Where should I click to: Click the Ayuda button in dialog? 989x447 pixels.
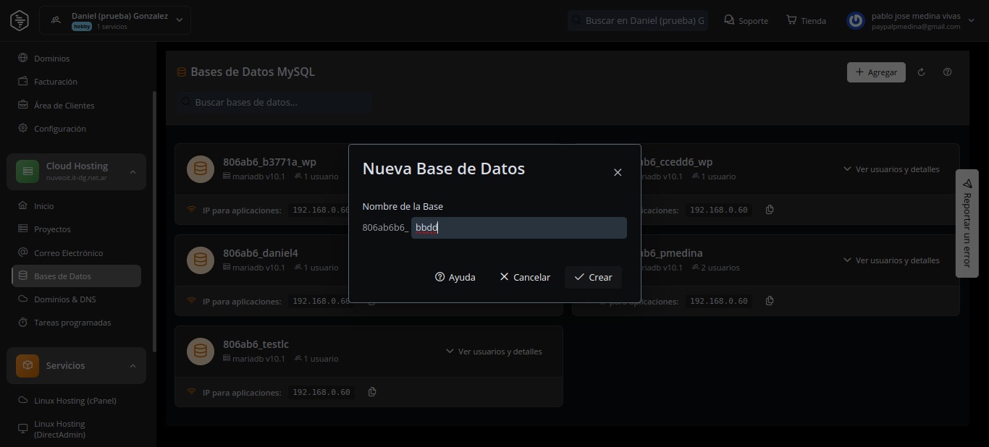click(x=455, y=277)
